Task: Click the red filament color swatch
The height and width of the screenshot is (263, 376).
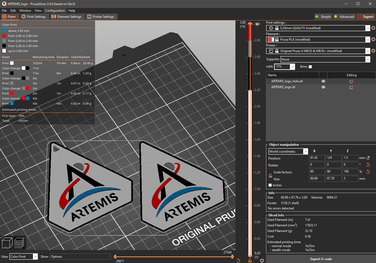Action: pyautogui.click(x=271, y=40)
